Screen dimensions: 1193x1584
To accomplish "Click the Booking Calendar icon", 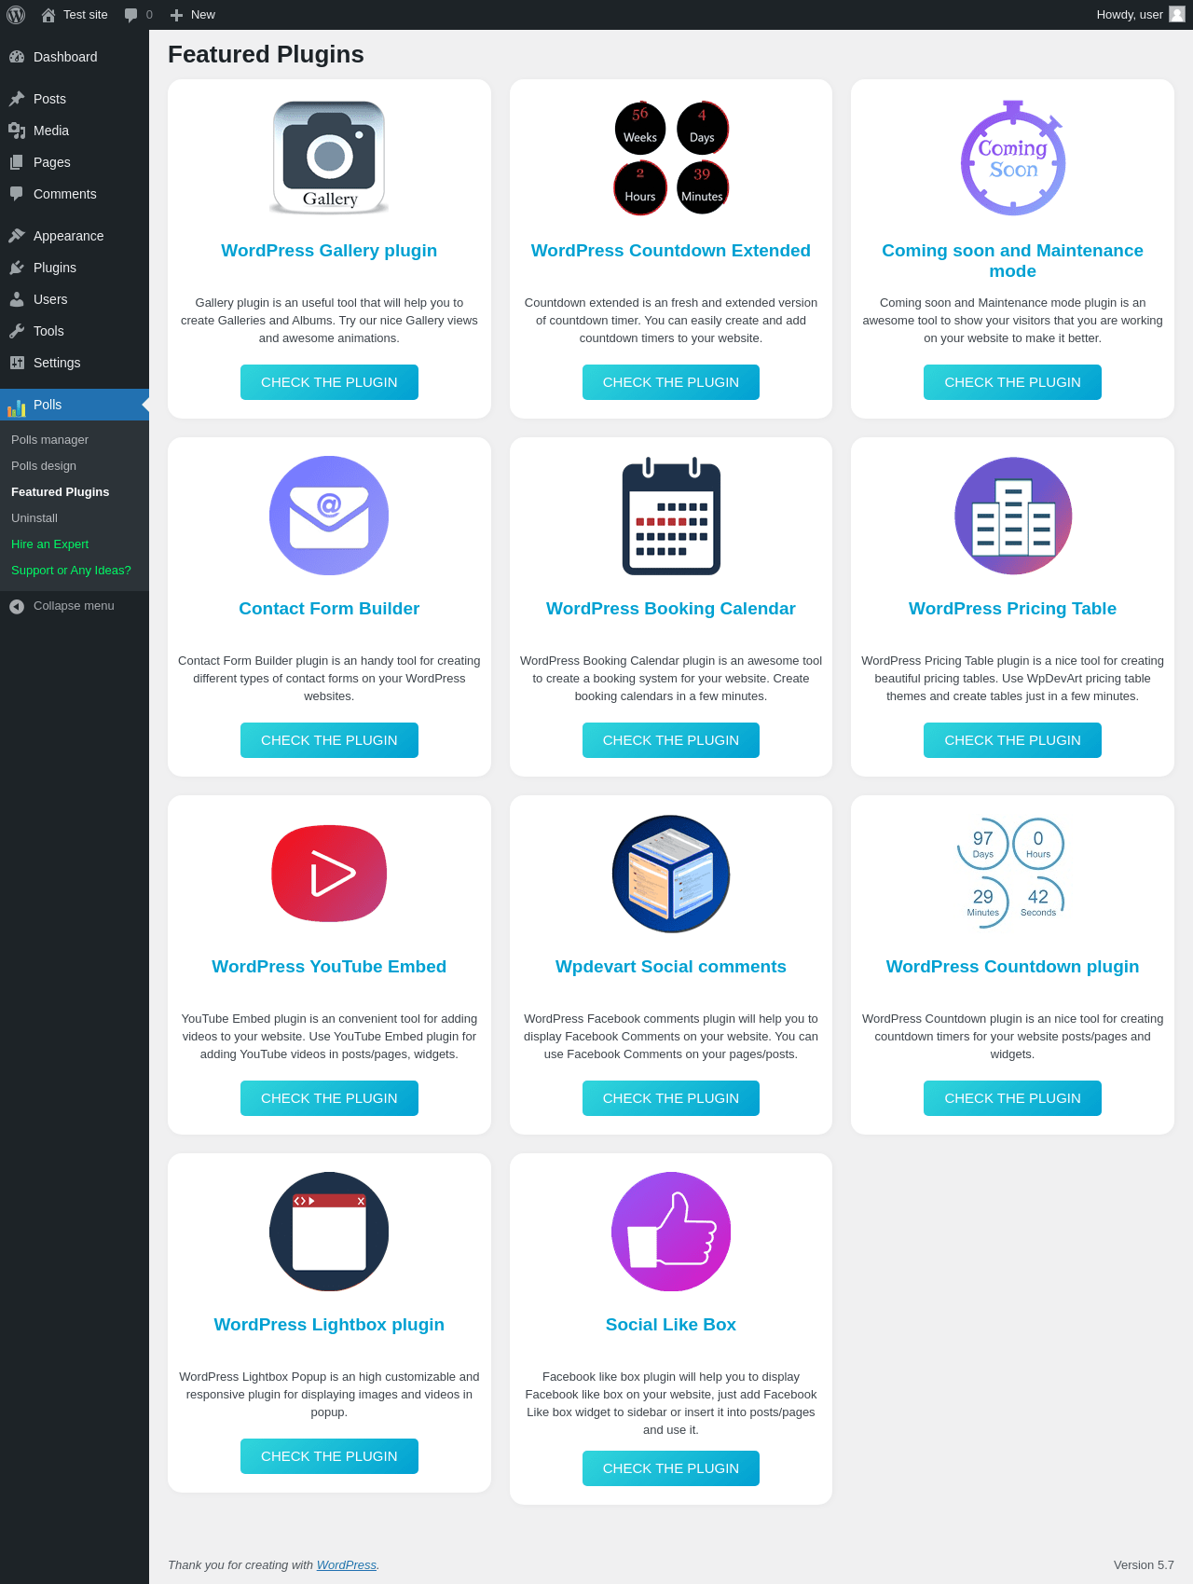I will click(671, 516).
